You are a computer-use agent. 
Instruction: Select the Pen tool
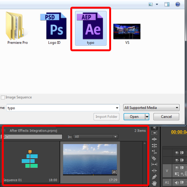click(154, 177)
